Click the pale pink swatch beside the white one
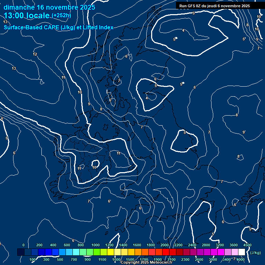 click(x=235, y=252)
